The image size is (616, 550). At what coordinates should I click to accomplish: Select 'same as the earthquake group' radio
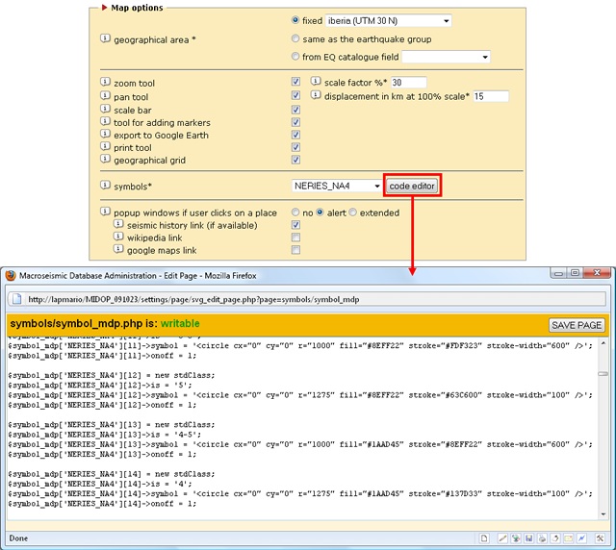click(295, 39)
